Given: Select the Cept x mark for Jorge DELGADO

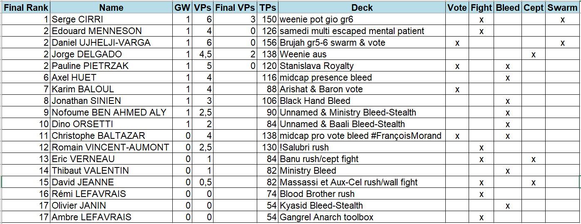Looking at the screenshot, I should coord(534,54).
